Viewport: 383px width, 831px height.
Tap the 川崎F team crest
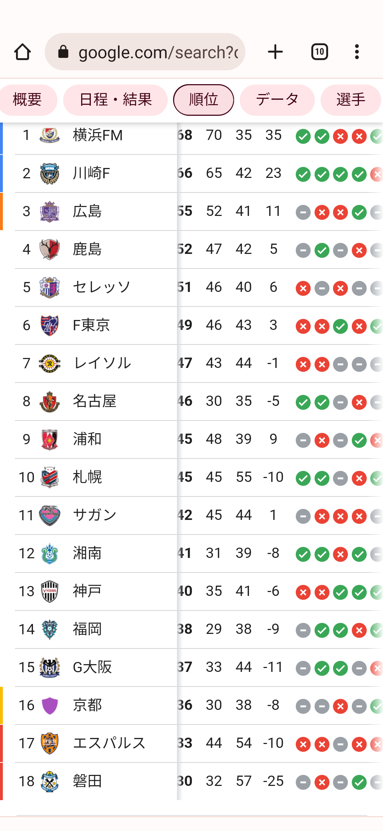coord(50,173)
